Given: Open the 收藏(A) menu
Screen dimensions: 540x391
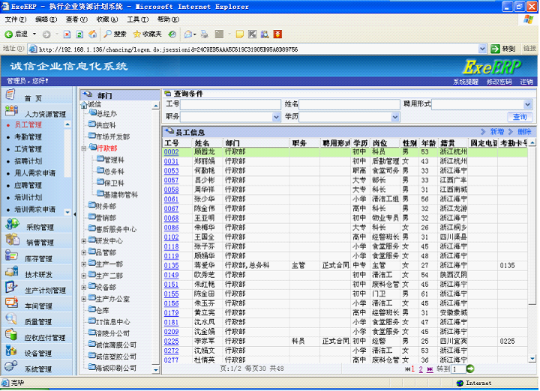Looking at the screenshot, I should point(107,19).
